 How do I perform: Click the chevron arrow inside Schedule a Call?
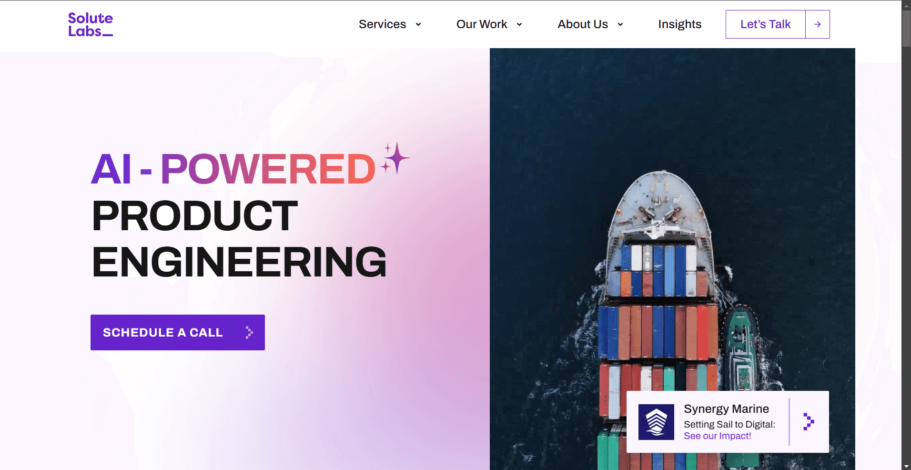coord(249,332)
